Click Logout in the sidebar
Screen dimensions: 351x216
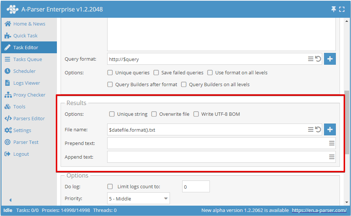pos(21,154)
